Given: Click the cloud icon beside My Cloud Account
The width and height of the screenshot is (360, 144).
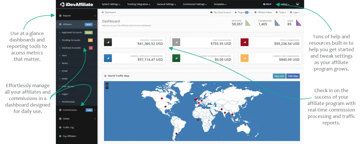Looking at the screenshot, I should [x=211, y=12].
